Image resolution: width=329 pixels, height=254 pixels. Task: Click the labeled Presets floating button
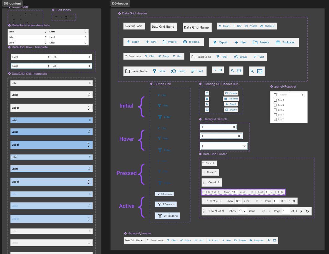tap(231, 93)
